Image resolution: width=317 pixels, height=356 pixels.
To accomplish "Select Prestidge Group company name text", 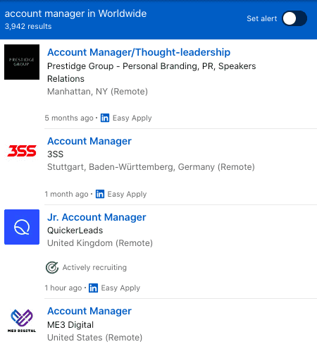I will [151, 73].
